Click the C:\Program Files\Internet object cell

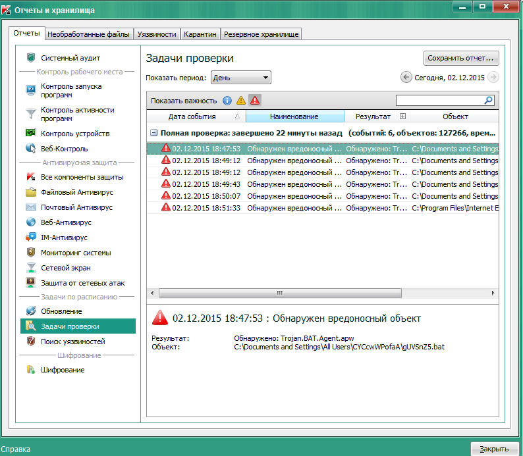pyautogui.click(x=455, y=208)
